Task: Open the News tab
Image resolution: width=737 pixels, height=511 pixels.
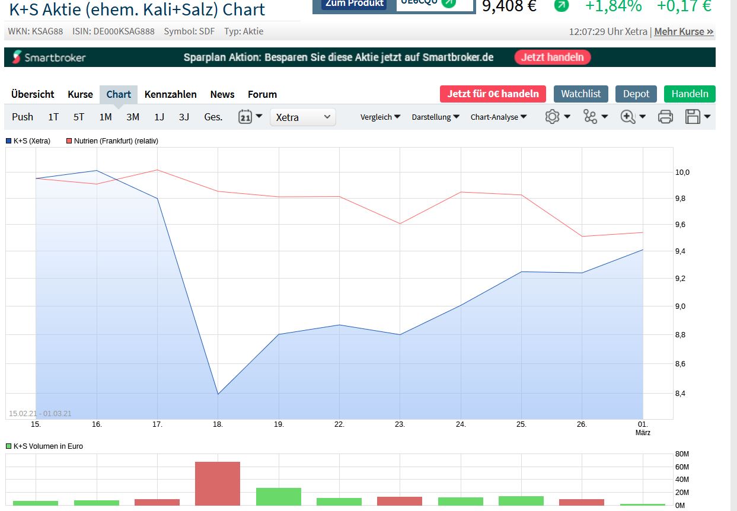Action: pos(222,94)
